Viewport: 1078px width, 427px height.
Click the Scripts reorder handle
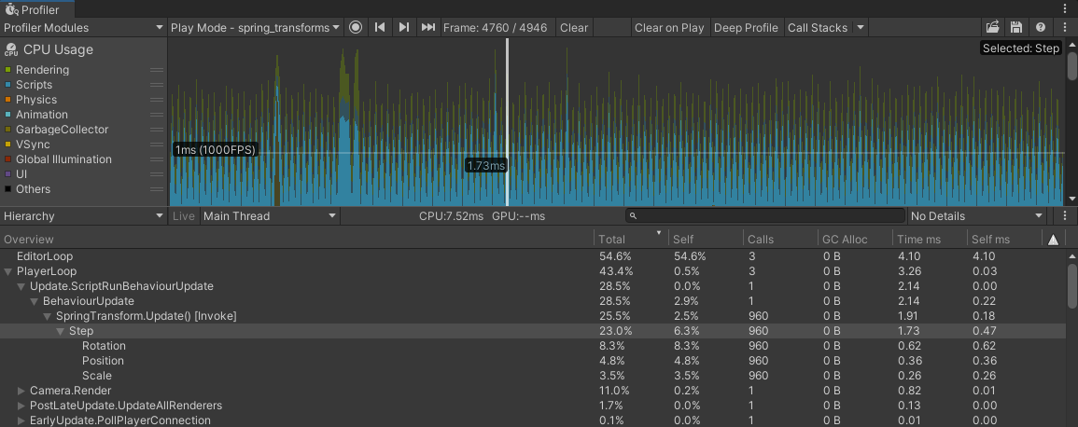click(x=157, y=85)
